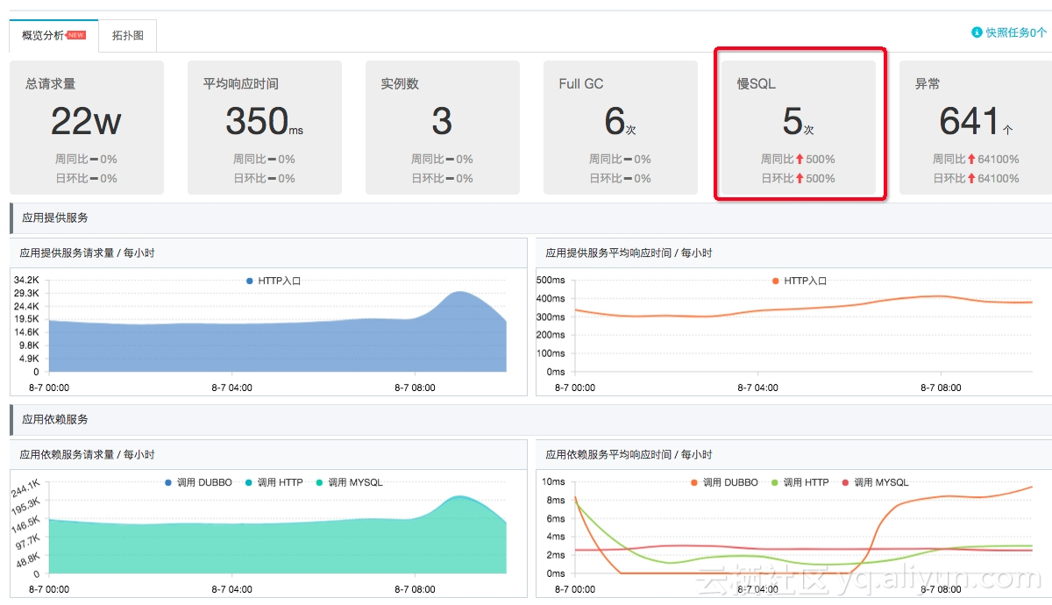Open the 快照任务0个 link
1052x605 pixels.
(x=1009, y=32)
